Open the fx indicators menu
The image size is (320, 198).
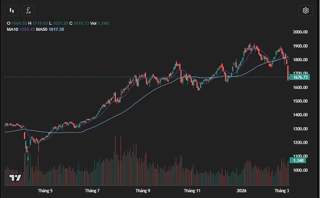[x=28, y=11]
